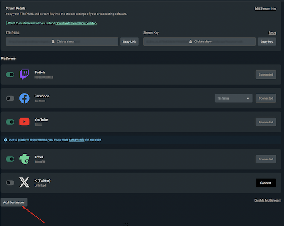
Task: Click the X (Twitter) platform name
Action: pos(42,181)
